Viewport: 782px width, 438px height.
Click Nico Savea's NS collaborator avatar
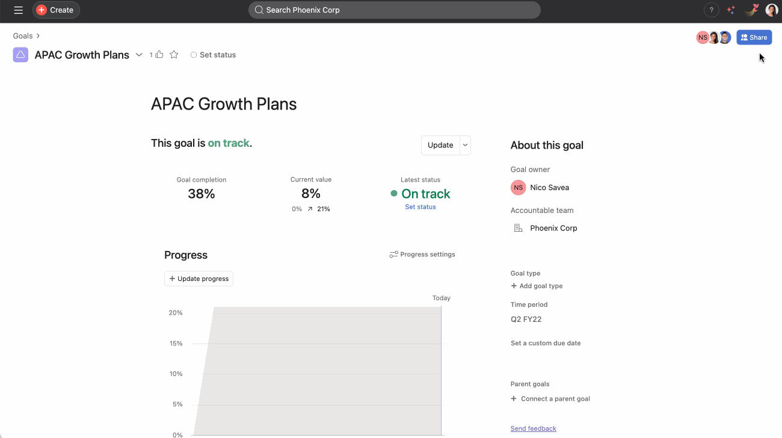click(703, 37)
